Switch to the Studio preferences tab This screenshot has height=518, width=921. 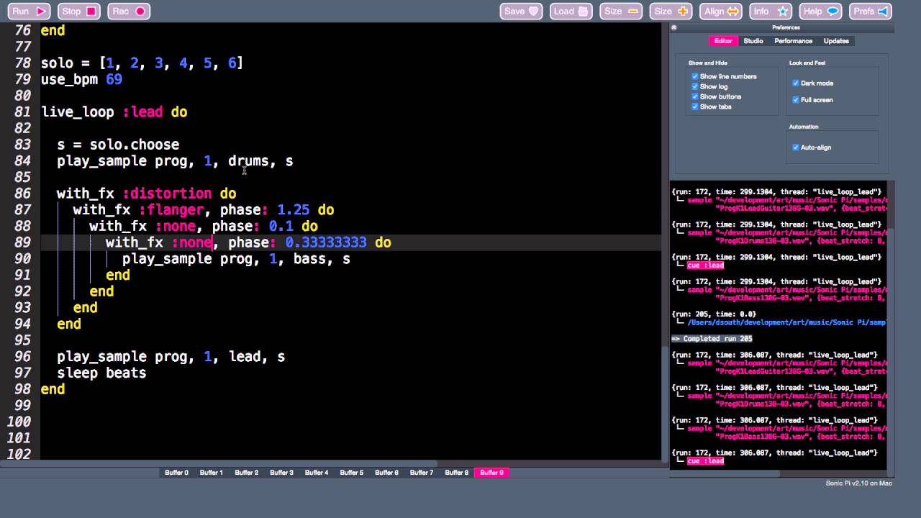point(753,41)
